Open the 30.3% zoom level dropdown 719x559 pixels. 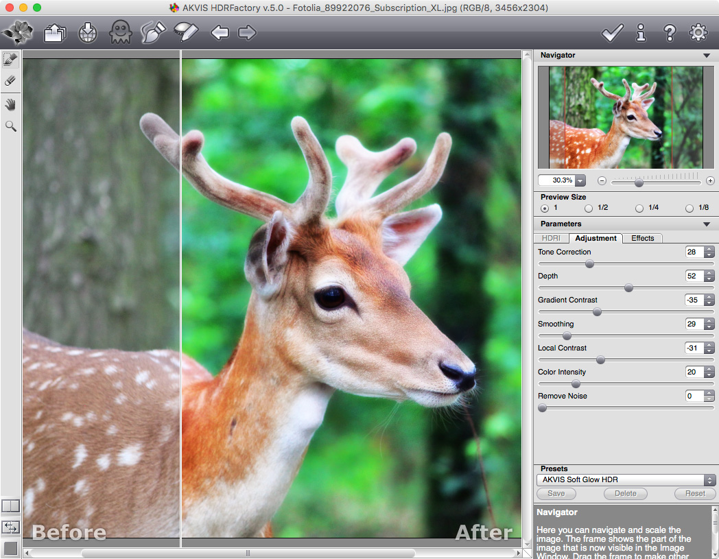(x=580, y=180)
